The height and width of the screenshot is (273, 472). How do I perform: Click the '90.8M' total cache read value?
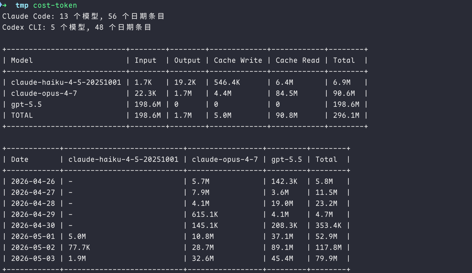(x=287, y=115)
